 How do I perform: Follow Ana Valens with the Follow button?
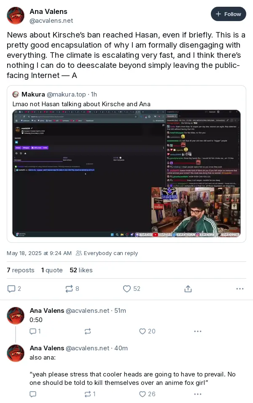coord(228,14)
